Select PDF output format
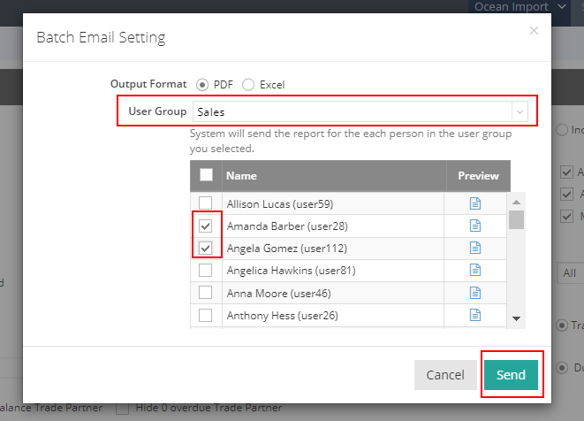 tap(202, 85)
